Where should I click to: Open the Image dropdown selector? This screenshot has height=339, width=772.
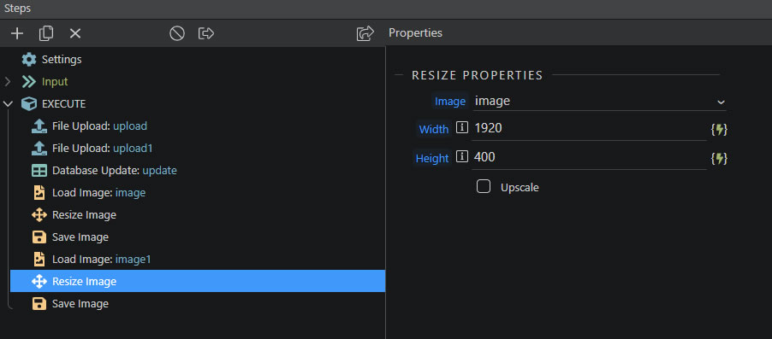(x=599, y=102)
